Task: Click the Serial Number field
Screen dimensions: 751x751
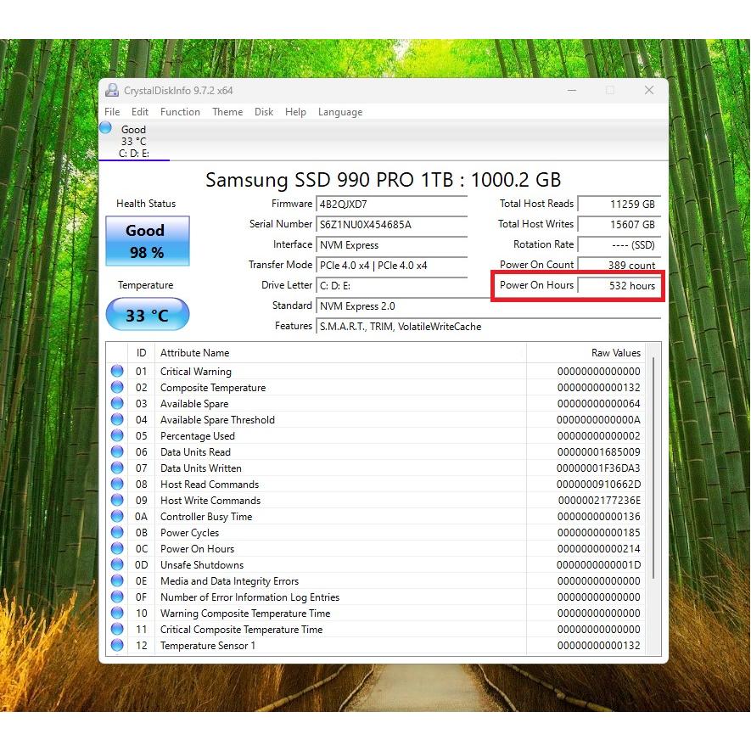Action: click(x=391, y=225)
